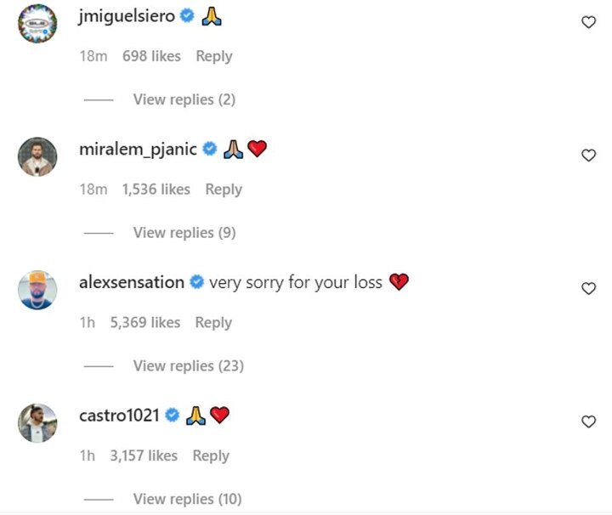Like miralem_pjanic's comment with heart icon

coord(588,155)
